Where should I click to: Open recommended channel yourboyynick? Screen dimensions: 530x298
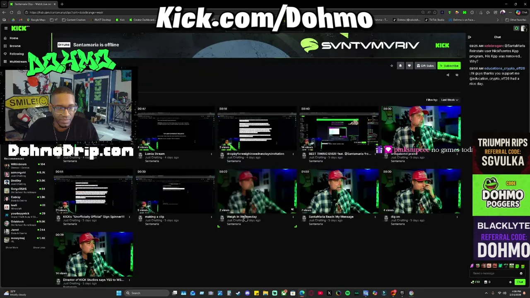pos(25,215)
